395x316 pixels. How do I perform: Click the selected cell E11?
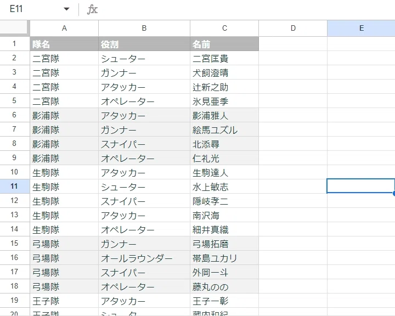point(361,186)
